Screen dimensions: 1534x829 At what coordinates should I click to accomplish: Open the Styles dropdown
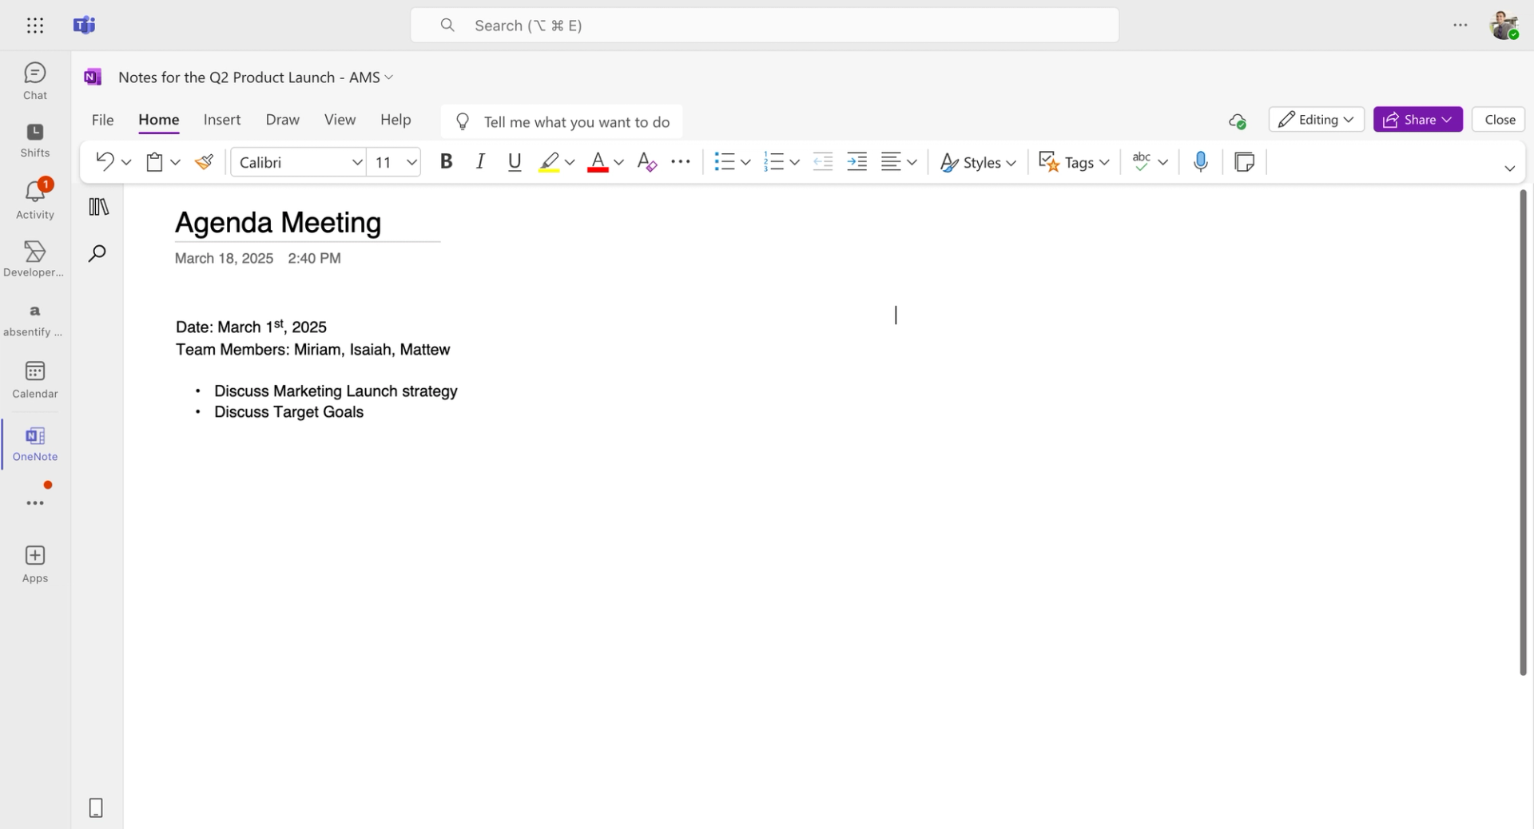978,162
